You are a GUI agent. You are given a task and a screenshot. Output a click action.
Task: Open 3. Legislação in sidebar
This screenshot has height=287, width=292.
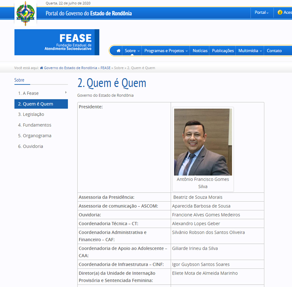point(31,114)
